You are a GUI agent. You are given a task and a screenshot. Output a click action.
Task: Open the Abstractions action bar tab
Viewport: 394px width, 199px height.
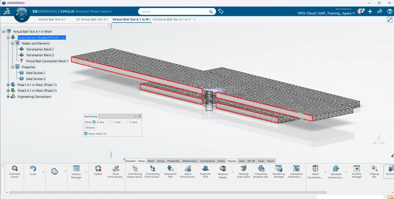pos(190,161)
